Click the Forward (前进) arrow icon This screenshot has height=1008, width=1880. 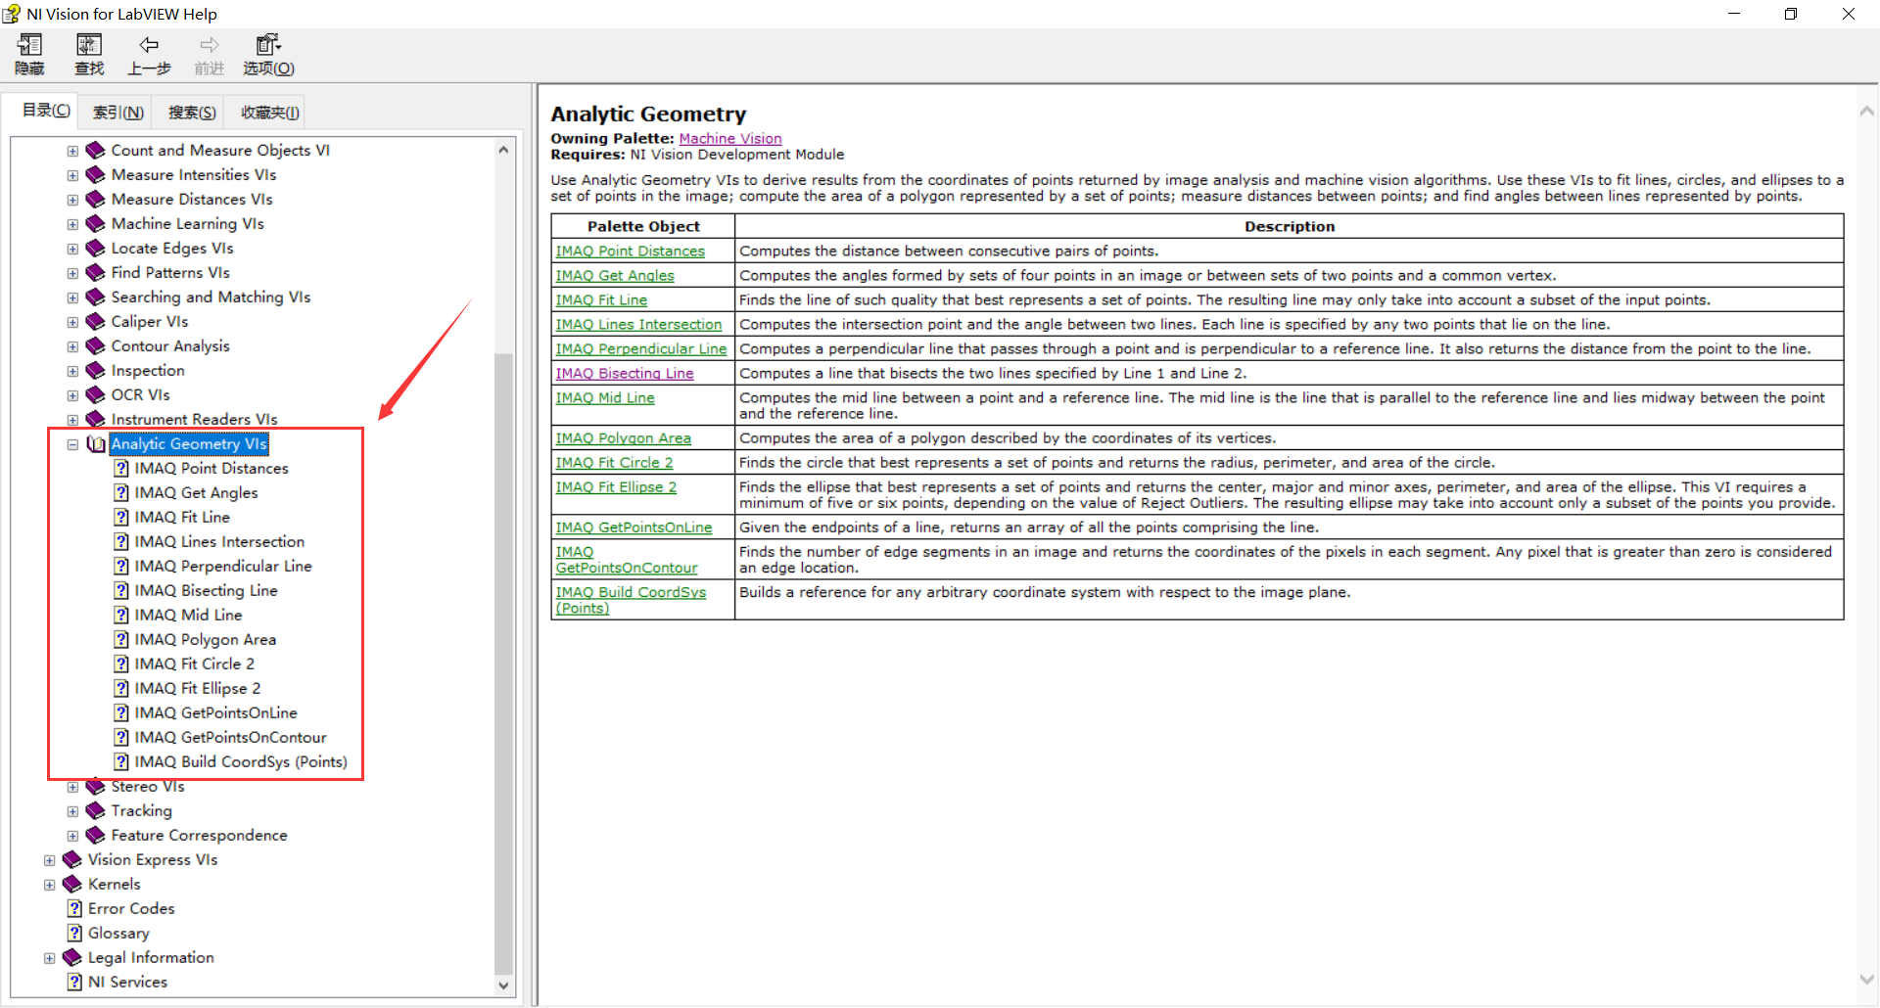click(x=210, y=45)
